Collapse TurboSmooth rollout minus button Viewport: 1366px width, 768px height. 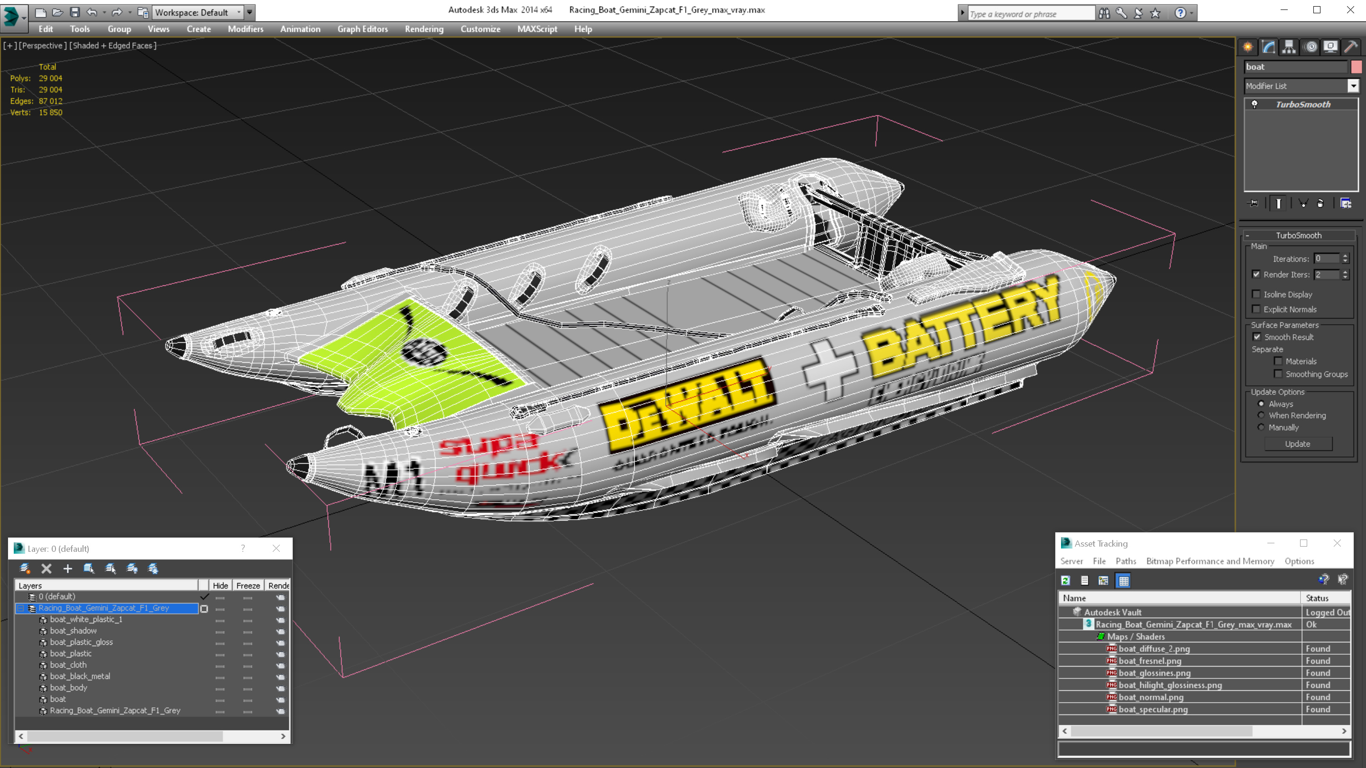click(x=1247, y=235)
